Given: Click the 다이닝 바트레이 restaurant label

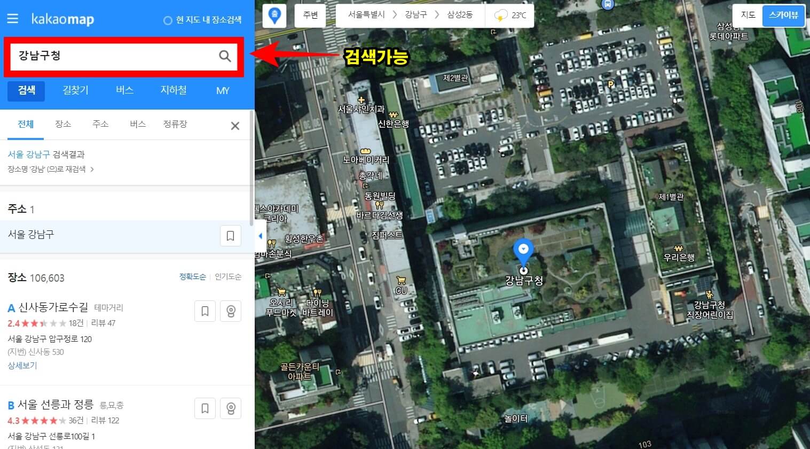Looking at the screenshot, I should [317, 307].
